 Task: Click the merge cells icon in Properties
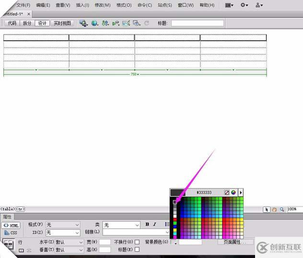[21, 250]
